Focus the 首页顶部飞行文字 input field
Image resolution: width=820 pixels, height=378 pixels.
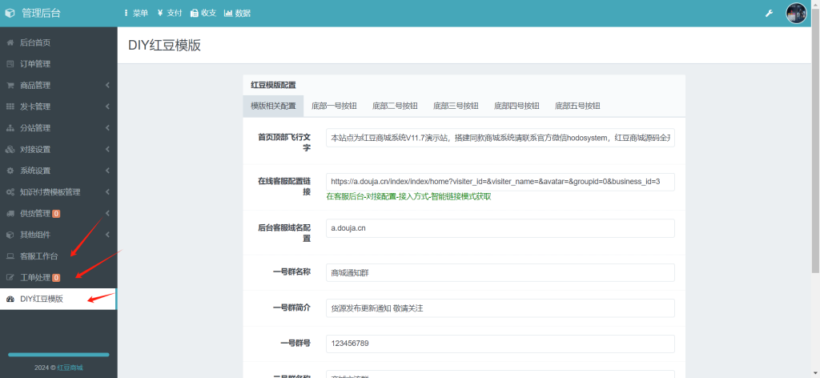tap(500, 138)
